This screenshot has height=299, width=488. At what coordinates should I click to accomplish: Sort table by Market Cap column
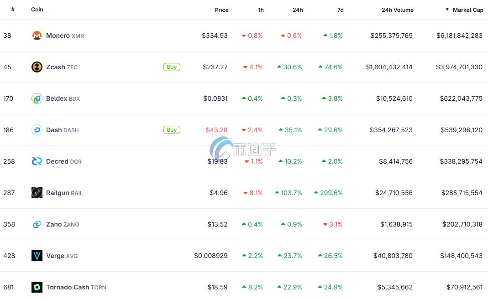point(467,10)
